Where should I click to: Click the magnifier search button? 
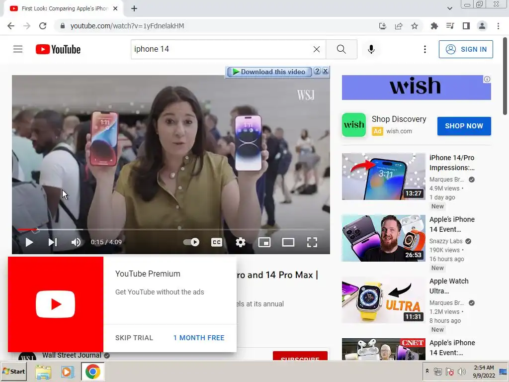(341, 49)
